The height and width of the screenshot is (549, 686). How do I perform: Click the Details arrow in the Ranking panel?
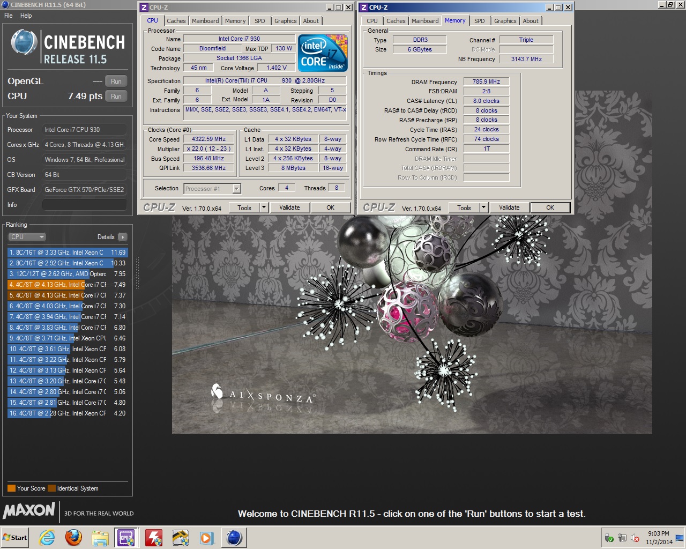tap(123, 237)
